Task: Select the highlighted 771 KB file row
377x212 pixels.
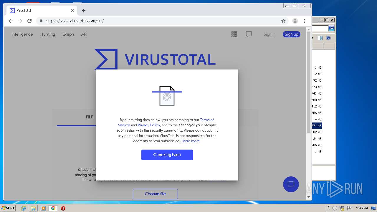Action: (x=317, y=126)
